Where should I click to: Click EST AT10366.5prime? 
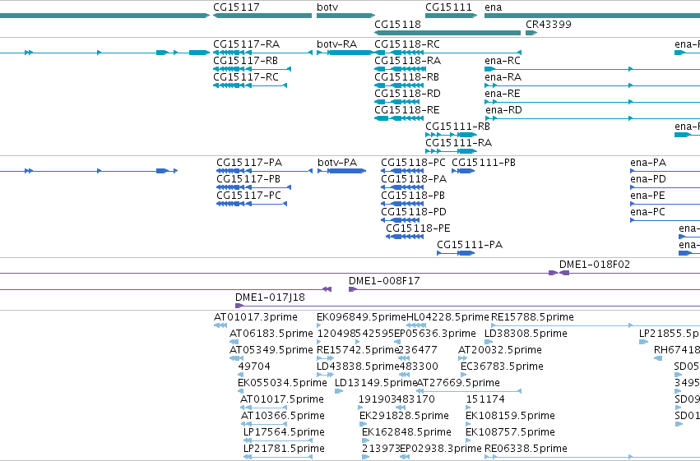click(x=264, y=425)
